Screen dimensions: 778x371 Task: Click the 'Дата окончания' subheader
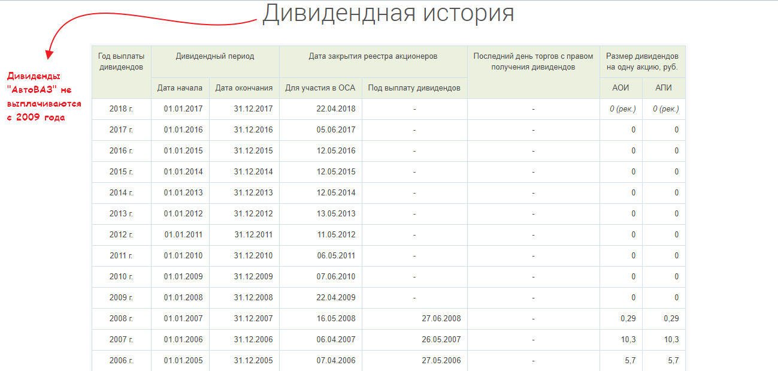point(244,88)
